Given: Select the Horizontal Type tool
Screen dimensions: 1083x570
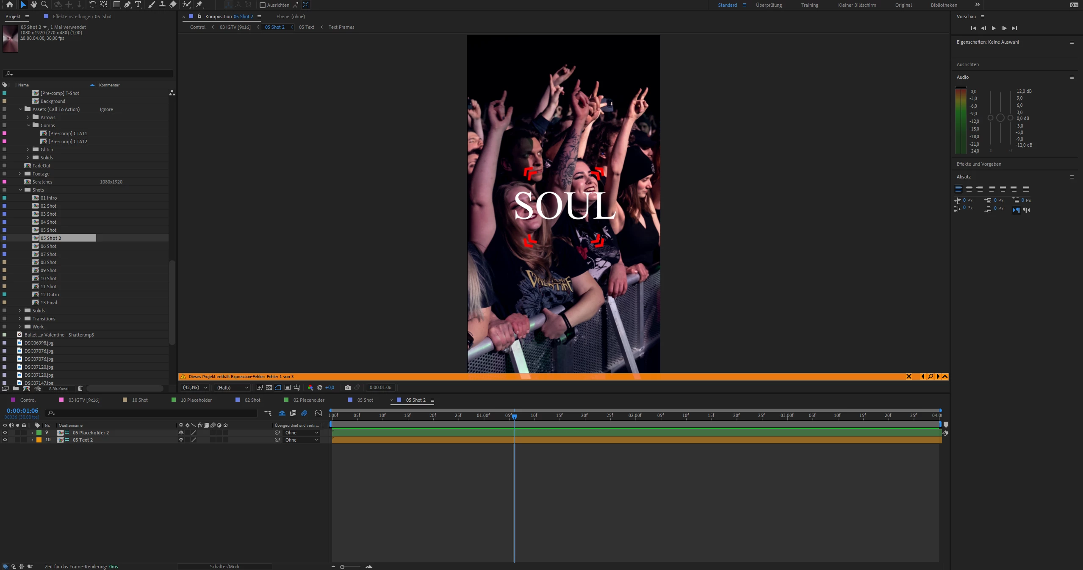Looking at the screenshot, I should (x=138, y=5).
